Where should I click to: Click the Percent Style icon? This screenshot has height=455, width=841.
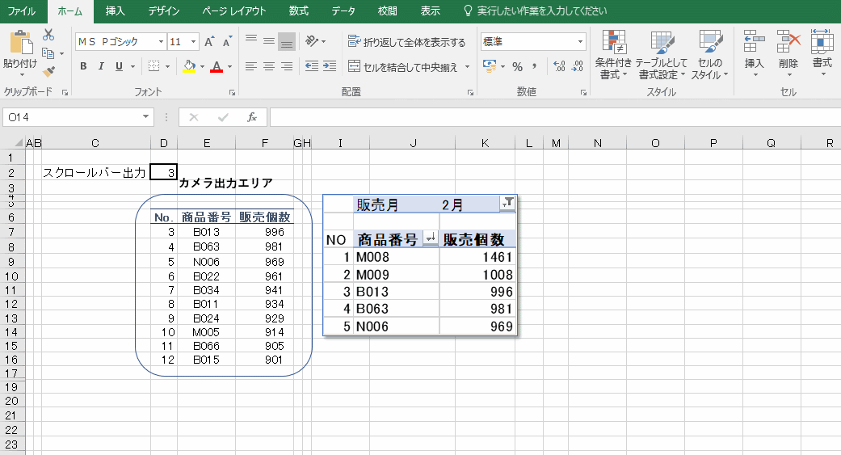pyautogui.click(x=517, y=66)
